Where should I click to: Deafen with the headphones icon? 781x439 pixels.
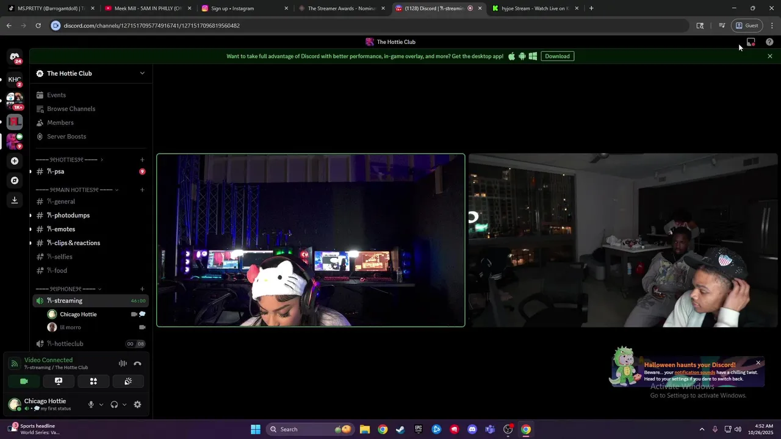[x=114, y=404]
